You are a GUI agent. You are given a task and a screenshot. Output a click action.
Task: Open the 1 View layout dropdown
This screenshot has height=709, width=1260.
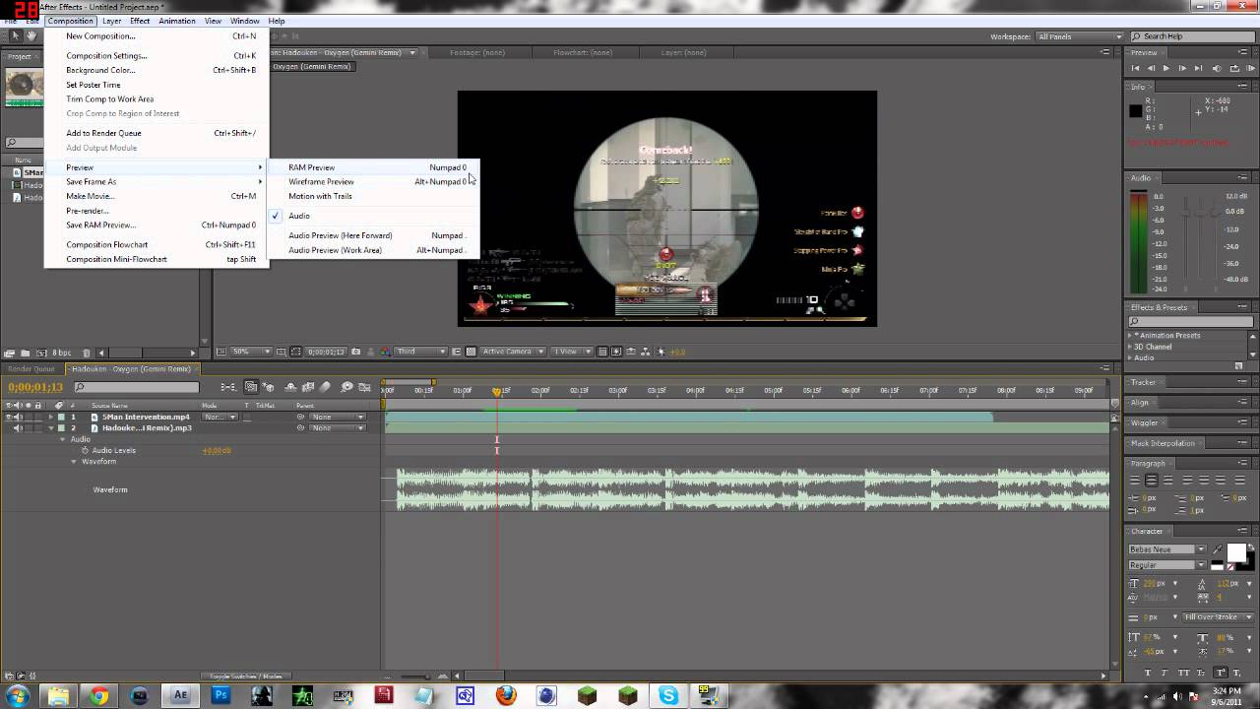570,352
